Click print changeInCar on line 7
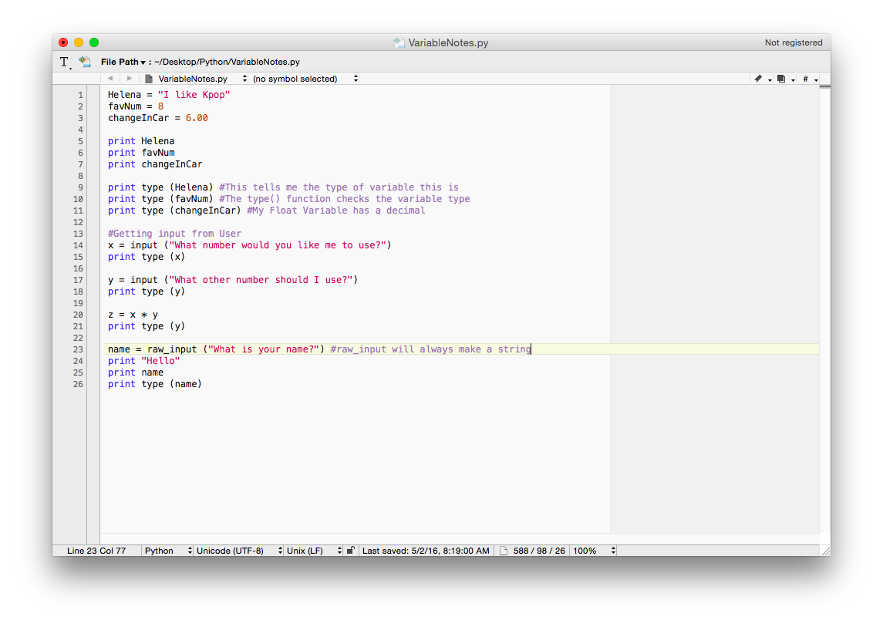Image resolution: width=883 pixels, height=627 pixels. (x=155, y=164)
